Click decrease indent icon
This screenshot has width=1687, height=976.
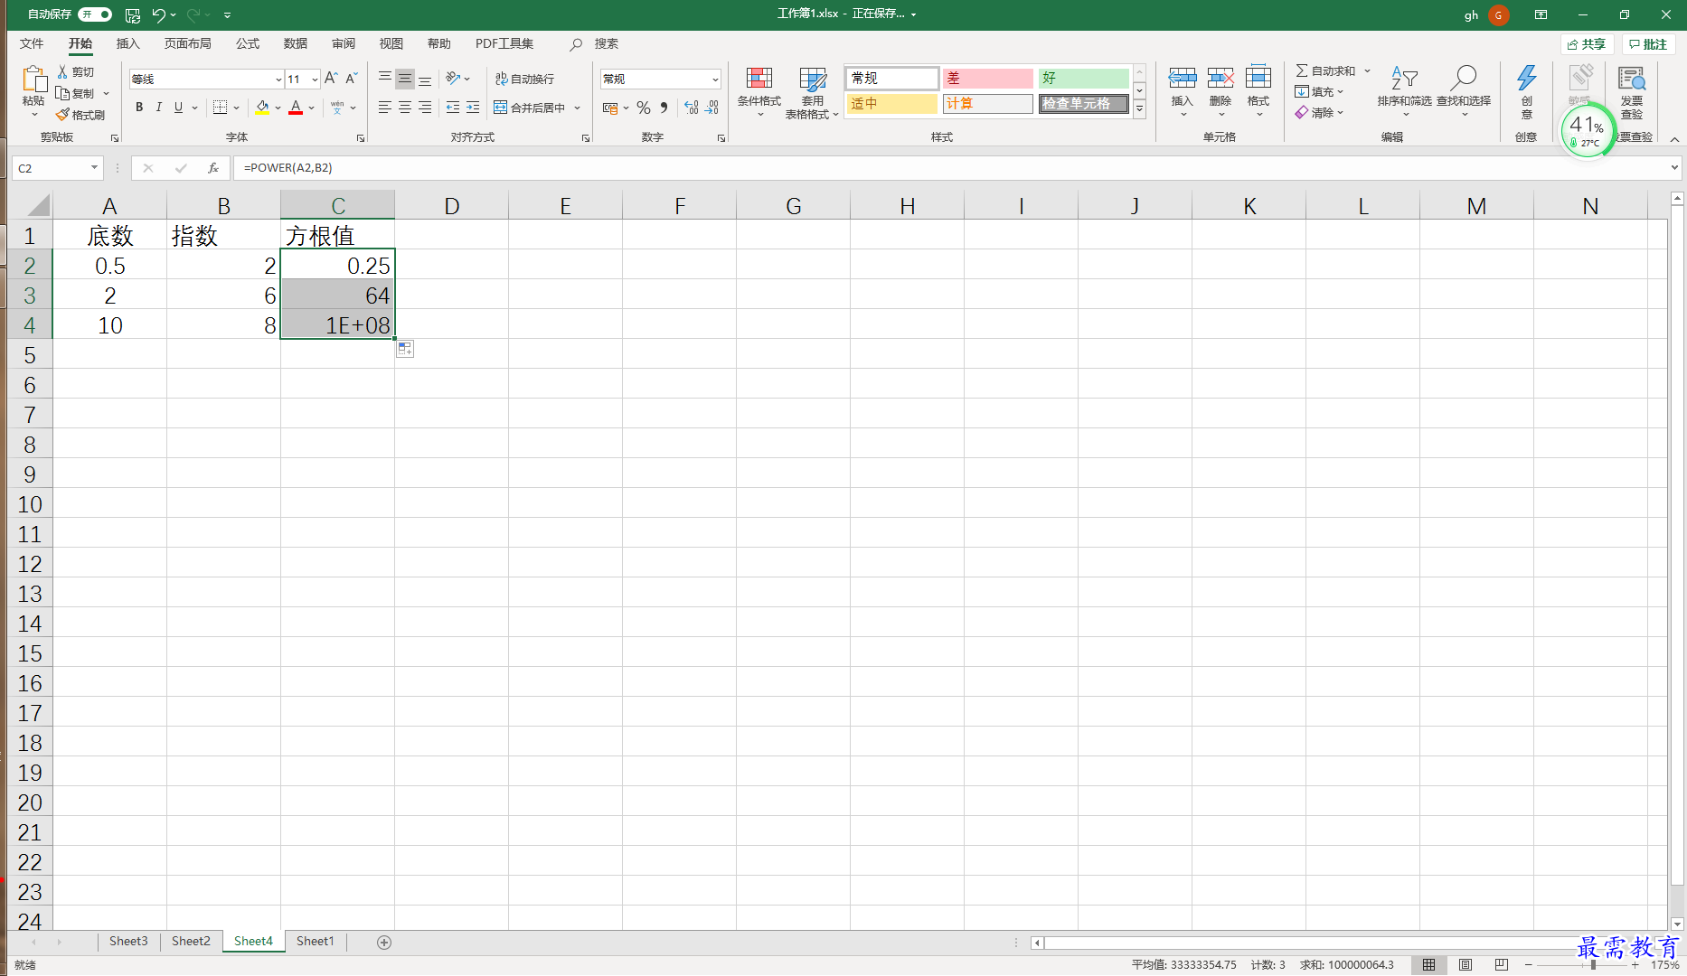pos(453,108)
